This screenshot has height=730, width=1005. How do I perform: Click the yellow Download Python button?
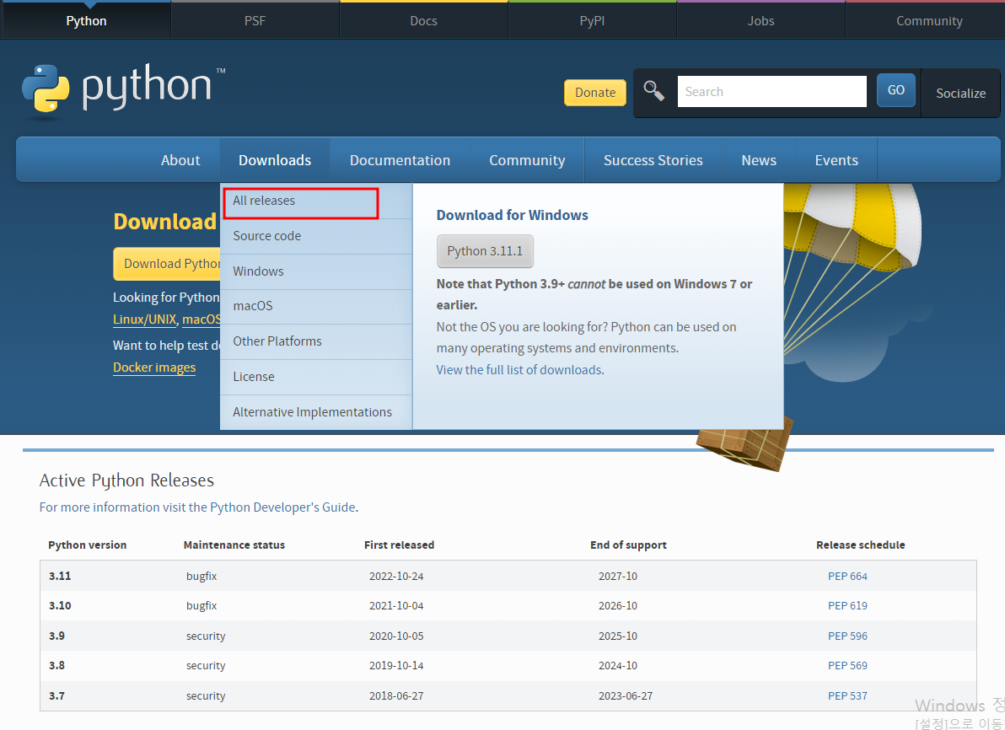(167, 264)
